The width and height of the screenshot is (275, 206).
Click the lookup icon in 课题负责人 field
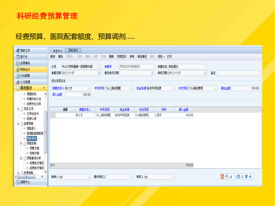[x=89, y=88]
